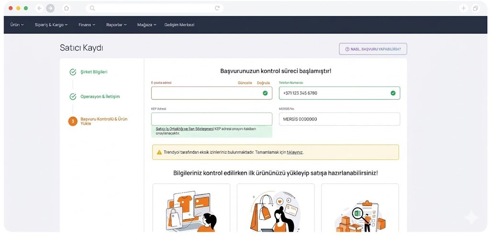Click the Nasıl Başvuru Yapabilirim button

[x=373, y=49]
